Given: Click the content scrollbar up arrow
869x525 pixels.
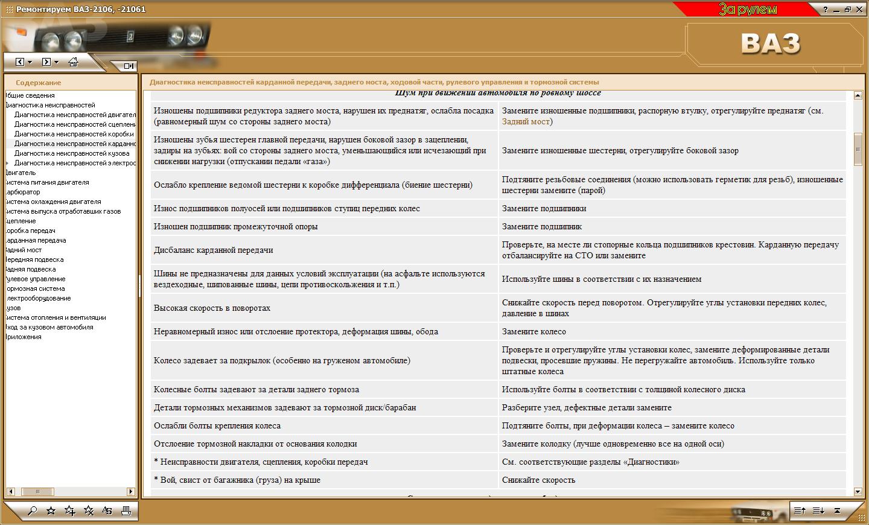Looking at the screenshot, I should (x=858, y=95).
